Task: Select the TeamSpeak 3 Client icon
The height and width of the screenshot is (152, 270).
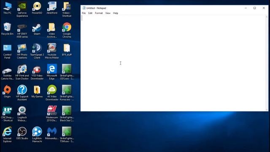Action: 37,52
